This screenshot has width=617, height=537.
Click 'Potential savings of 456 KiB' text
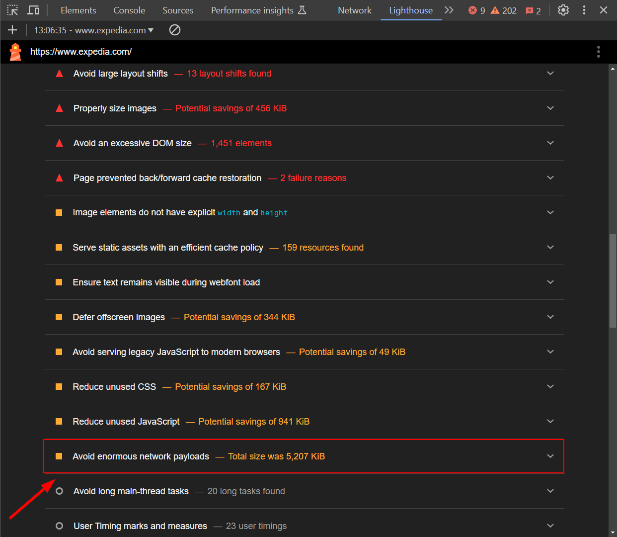point(231,108)
